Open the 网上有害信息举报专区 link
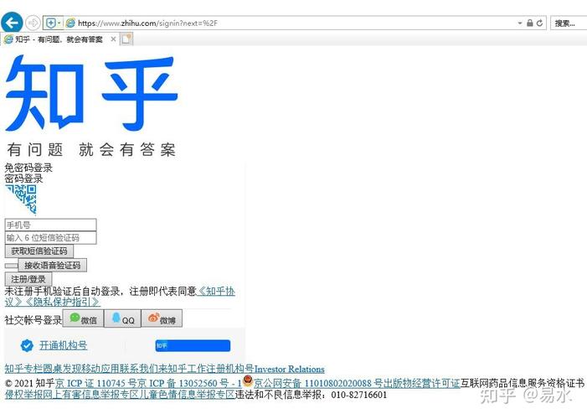Viewport: 587px width, 419px height. click(91, 394)
